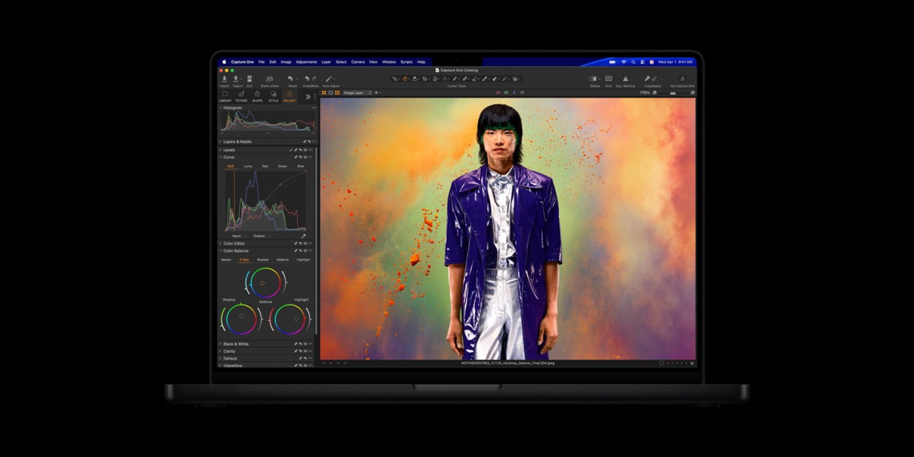Click the Auto Adjust wand icon
This screenshot has width=914, height=457.
tap(329, 79)
